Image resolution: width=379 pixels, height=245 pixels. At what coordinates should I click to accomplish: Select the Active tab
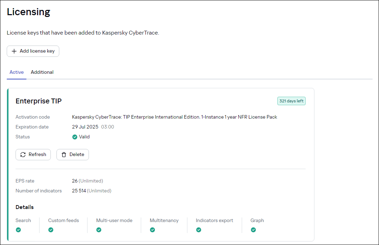pos(16,72)
